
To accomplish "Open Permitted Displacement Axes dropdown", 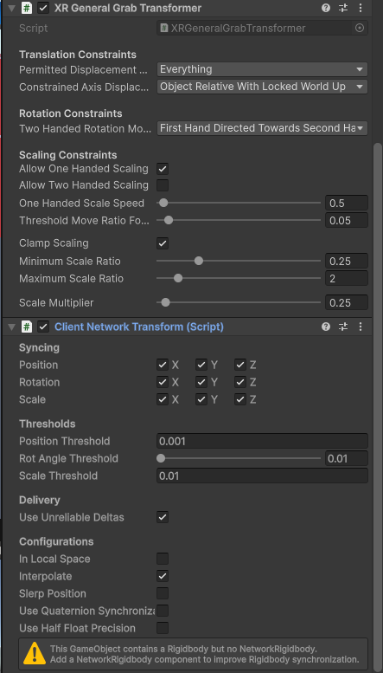I will click(x=262, y=69).
